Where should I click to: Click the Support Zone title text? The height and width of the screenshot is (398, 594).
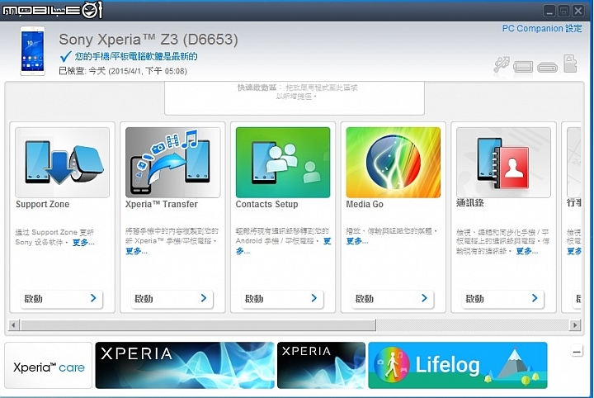[42, 204]
